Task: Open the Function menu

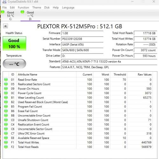Action: tap(24, 8)
